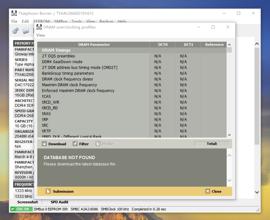
Task: Select the DDR4 GearDown mode row
Action: 62,62
